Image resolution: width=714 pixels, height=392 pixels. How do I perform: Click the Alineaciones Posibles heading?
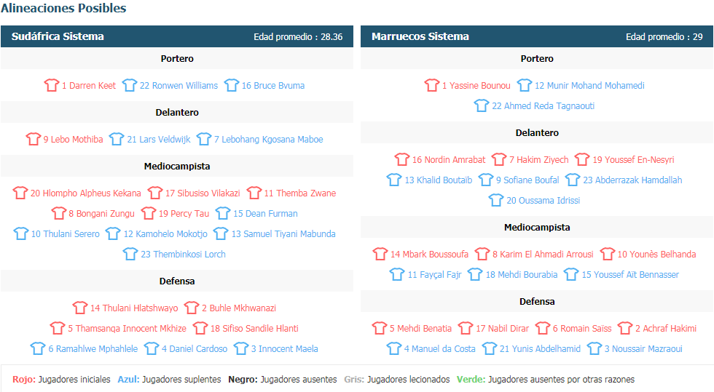[x=64, y=8]
